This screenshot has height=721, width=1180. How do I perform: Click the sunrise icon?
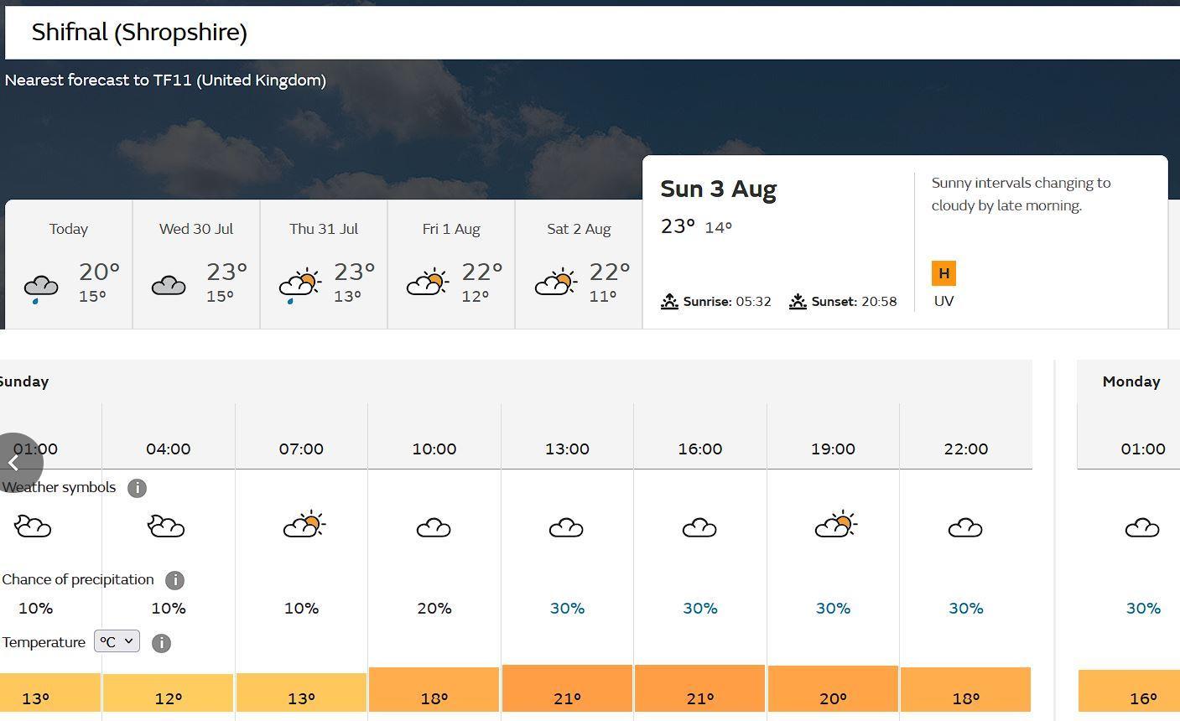pos(669,302)
